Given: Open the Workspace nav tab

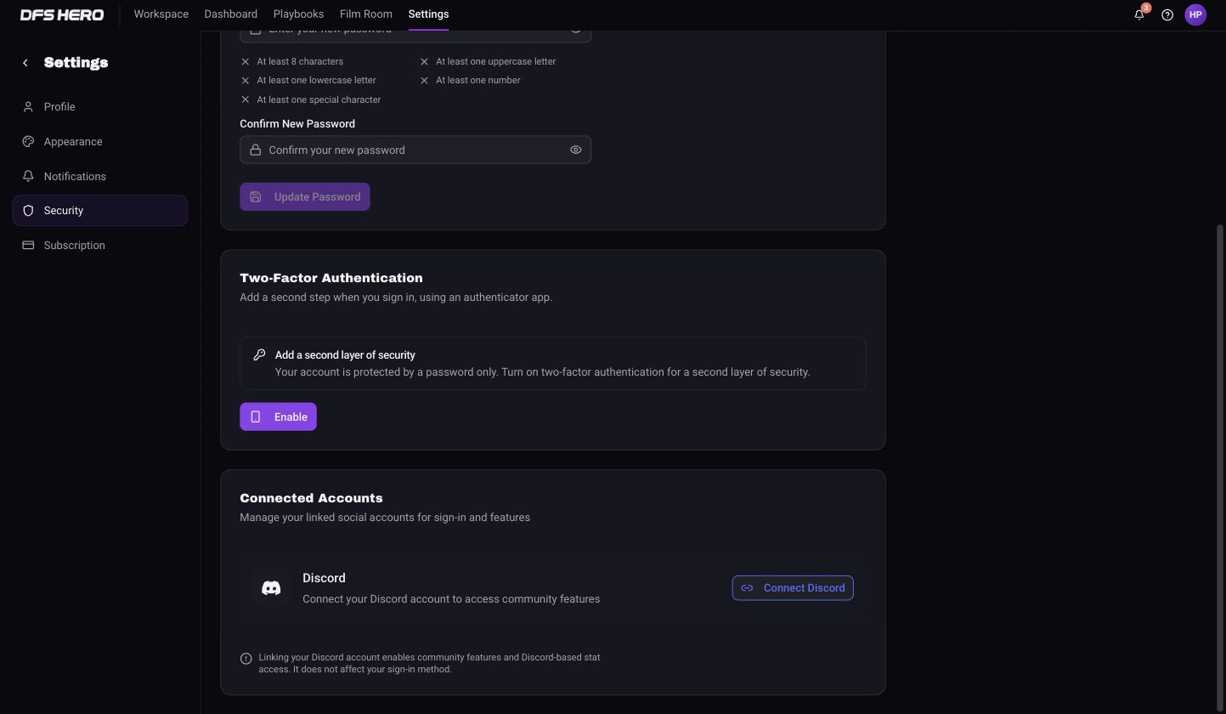Looking at the screenshot, I should click(161, 14).
